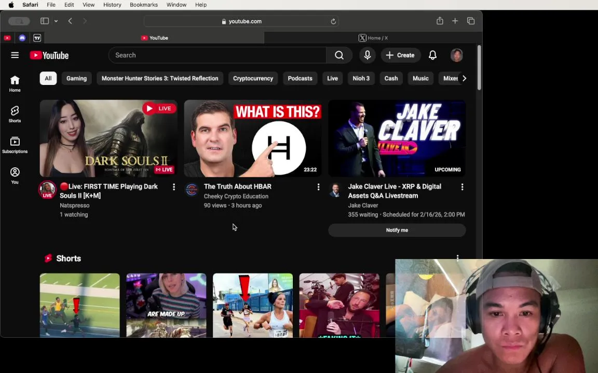Open the File menu

[51, 5]
